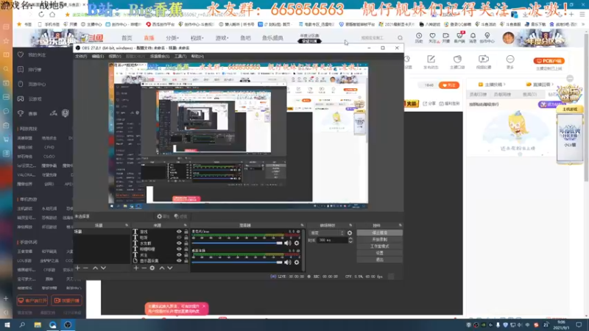This screenshot has width=589, height=331.
Task: Open 更多 ellipsis icon
Action: (509, 62)
